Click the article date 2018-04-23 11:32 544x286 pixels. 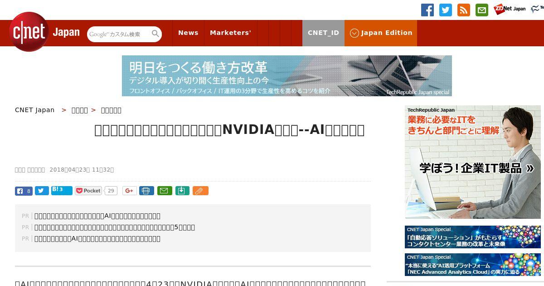coord(82,170)
